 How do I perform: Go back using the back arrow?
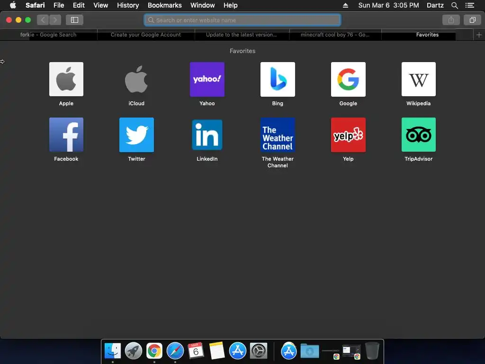coord(43,20)
